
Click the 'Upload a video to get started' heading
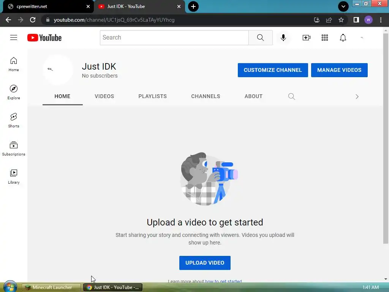pyautogui.click(x=205, y=222)
